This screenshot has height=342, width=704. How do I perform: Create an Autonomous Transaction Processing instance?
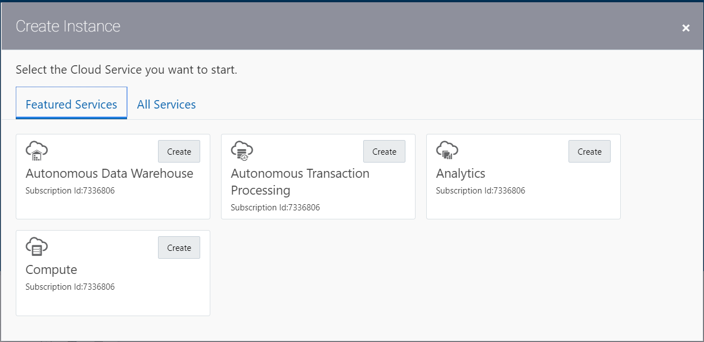[x=384, y=151]
